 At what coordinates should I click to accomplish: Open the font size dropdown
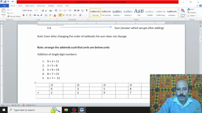pos(40,10)
